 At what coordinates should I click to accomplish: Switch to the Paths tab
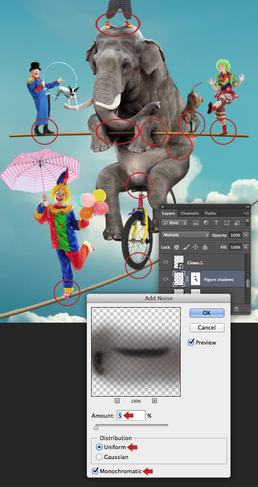[x=210, y=213]
